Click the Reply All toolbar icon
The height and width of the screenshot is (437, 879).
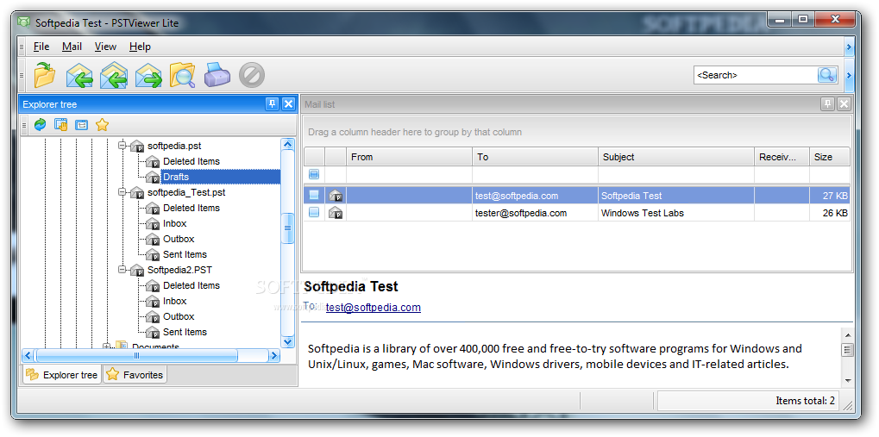[x=114, y=75]
